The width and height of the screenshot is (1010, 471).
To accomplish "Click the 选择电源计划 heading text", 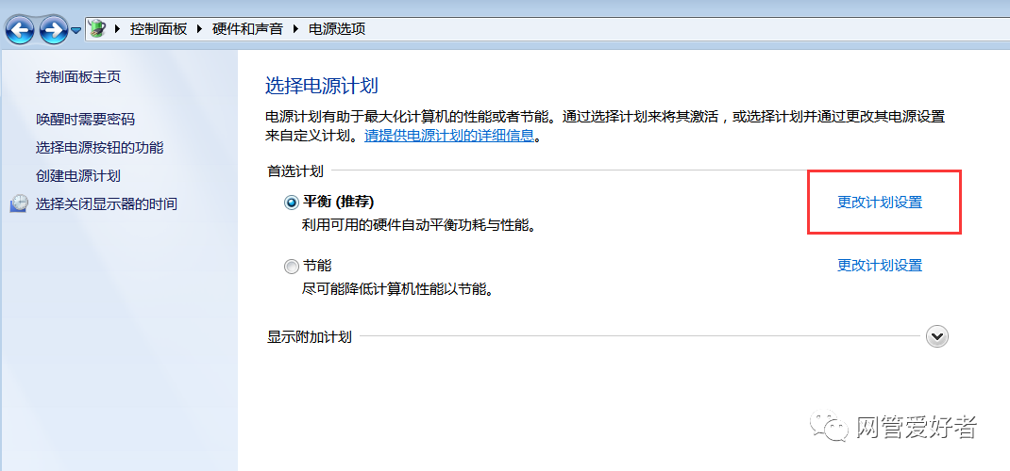I will [x=322, y=86].
